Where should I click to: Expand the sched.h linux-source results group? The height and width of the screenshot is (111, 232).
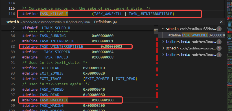[x=163, y=48]
